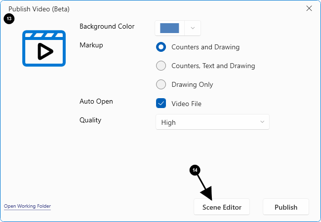This screenshot has width=321, height=222.
Task: Click the Background Color label
Action: click(107, 26)
